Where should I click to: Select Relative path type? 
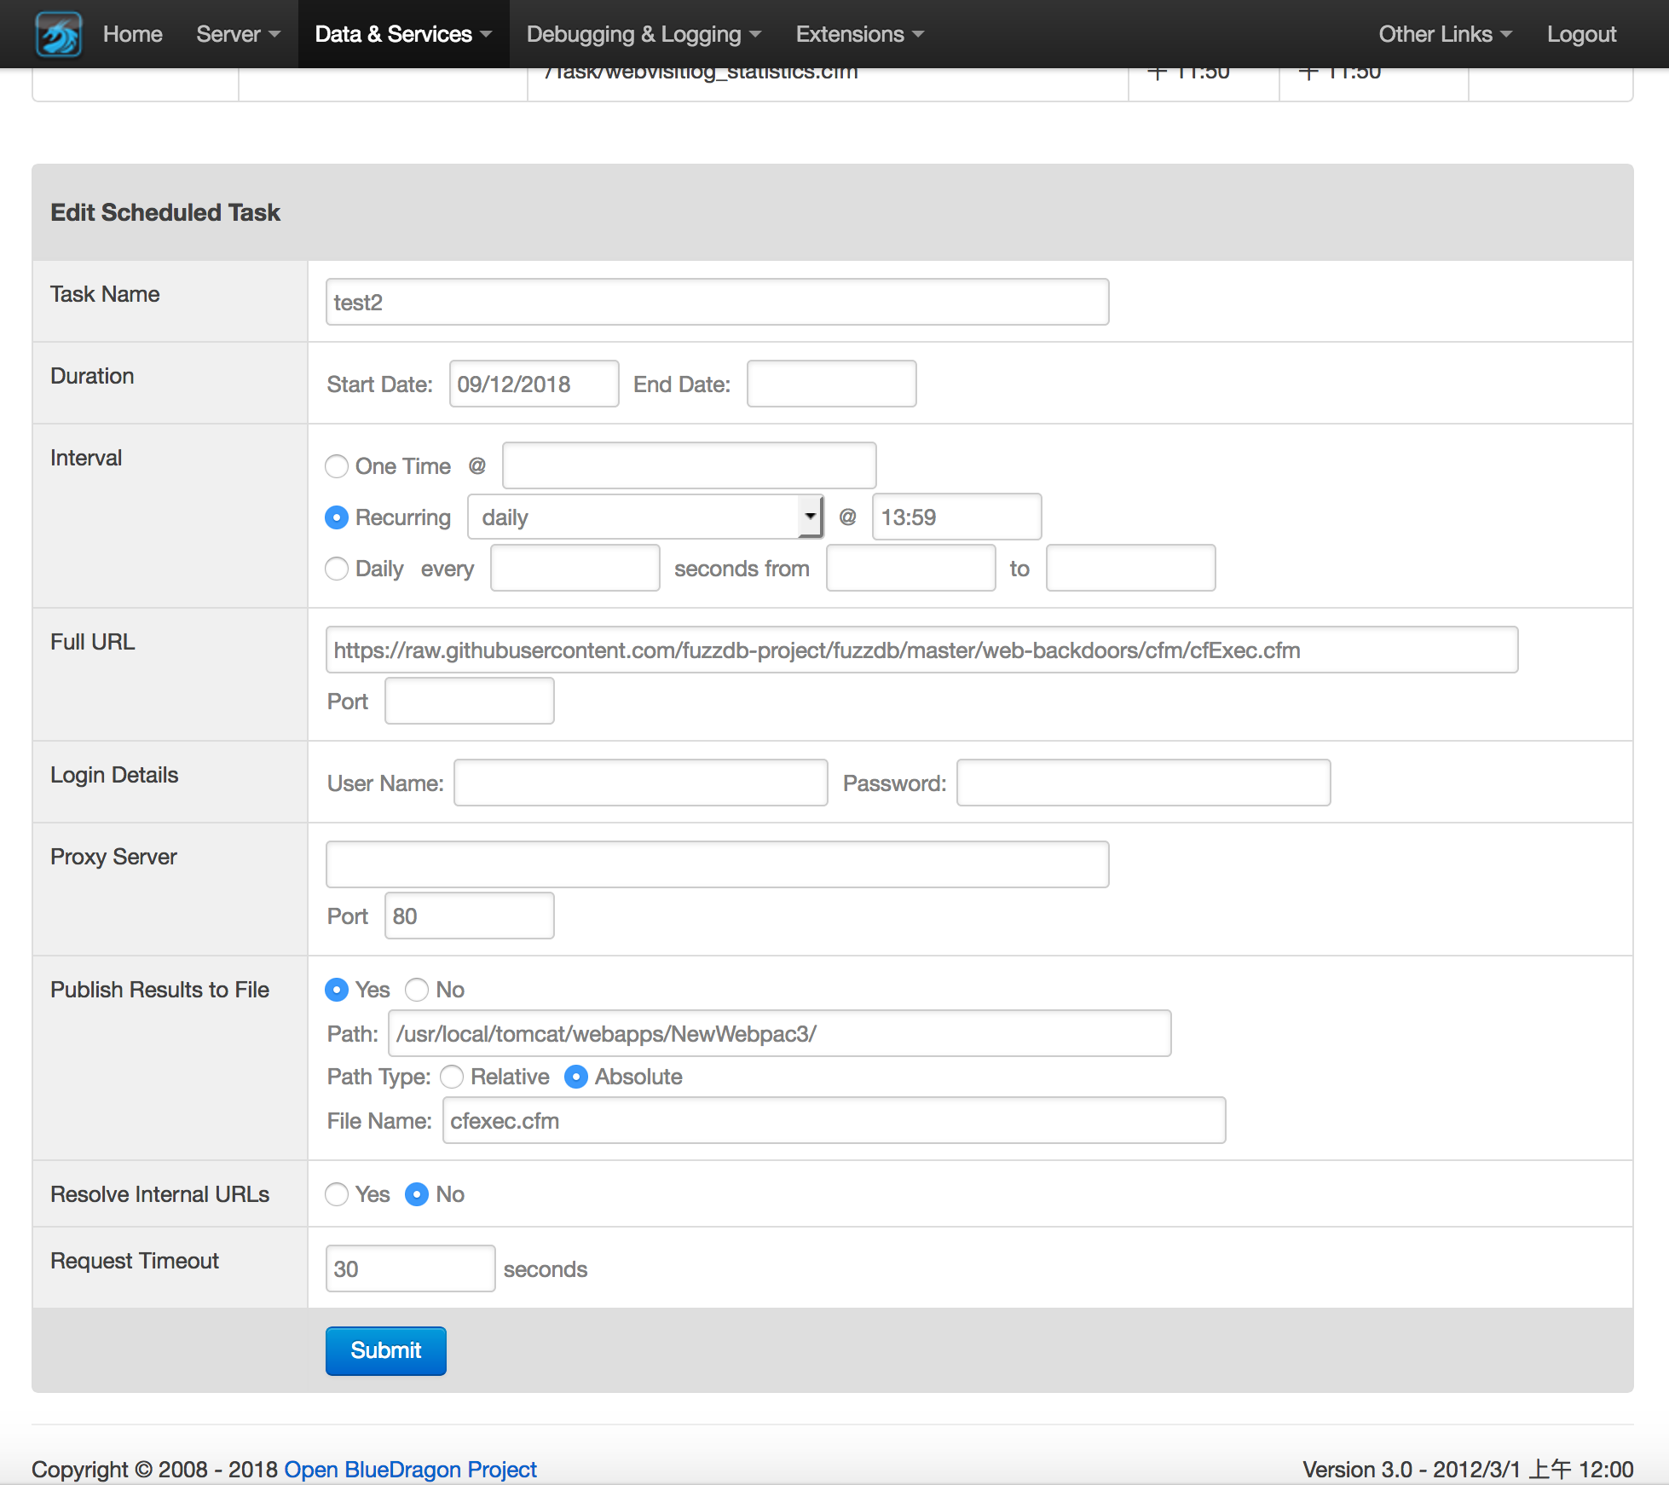click(452, 1077)
